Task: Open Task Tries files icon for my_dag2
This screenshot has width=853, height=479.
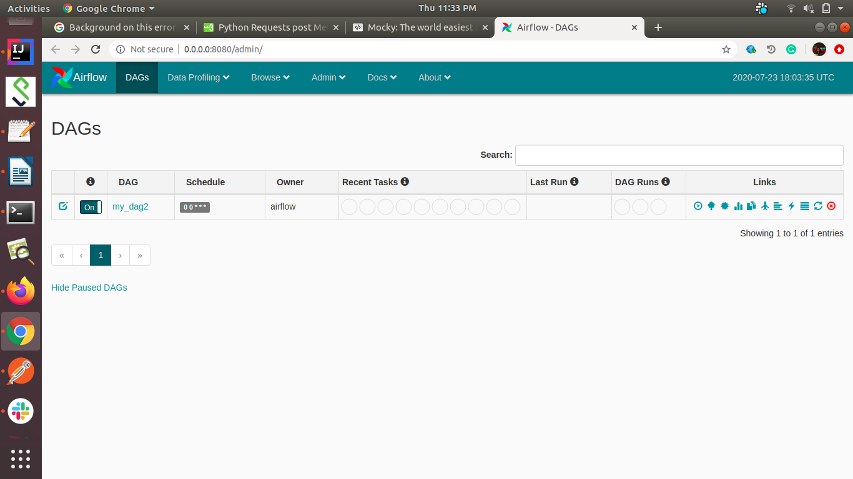Action: pyautogui.click(x=751, y=206)
